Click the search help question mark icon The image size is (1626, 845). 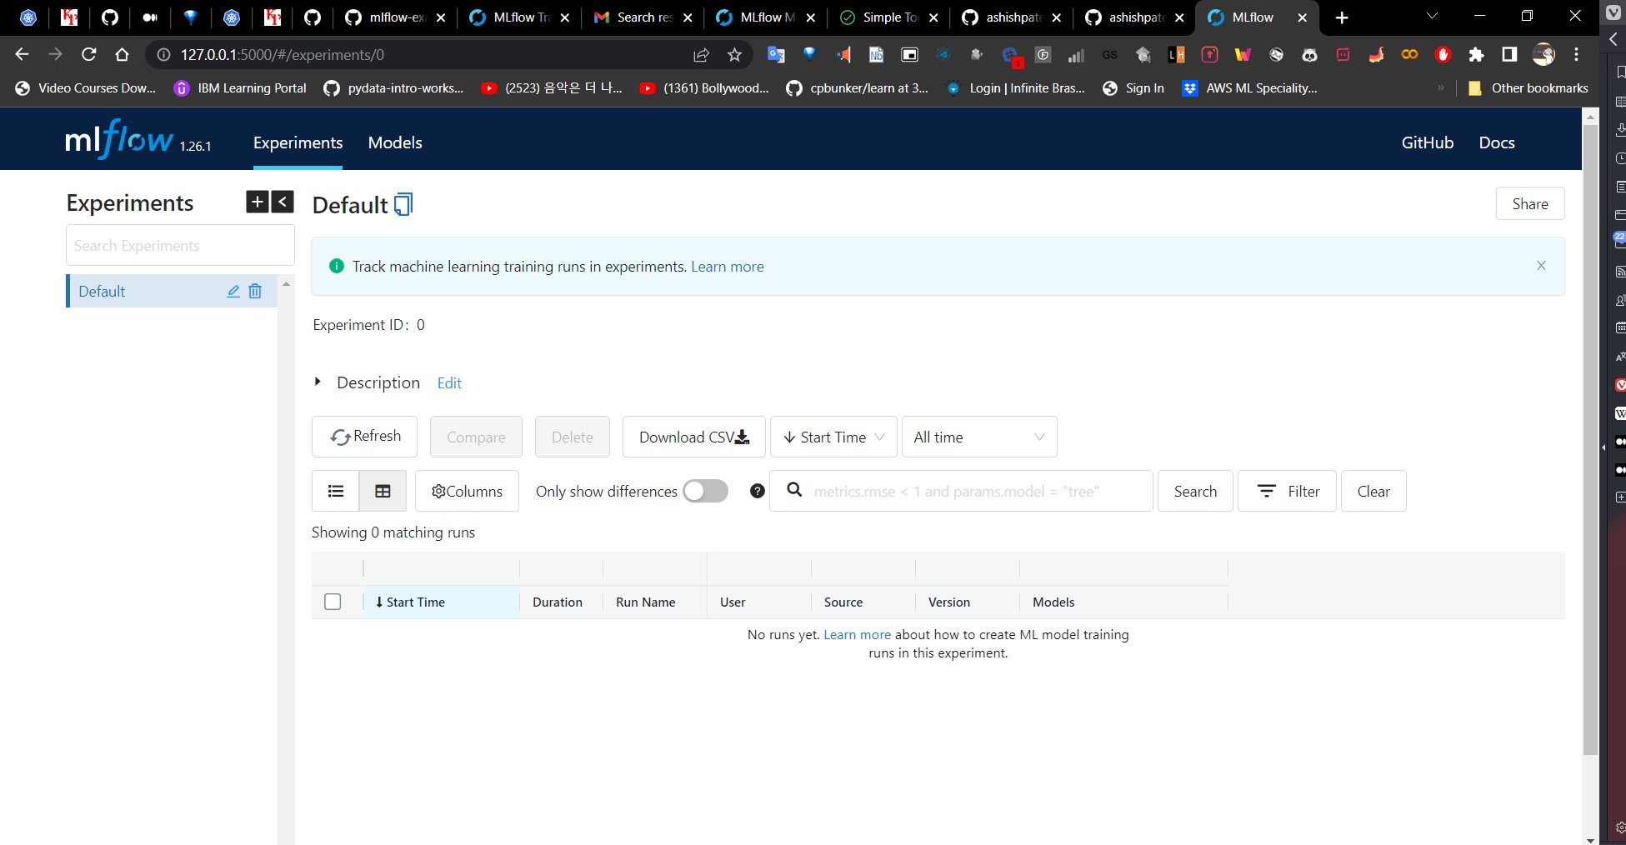(757, 491)
